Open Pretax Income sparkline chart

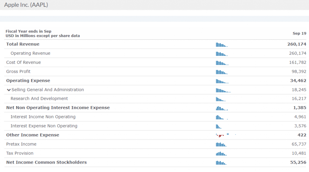pos(221,145)
